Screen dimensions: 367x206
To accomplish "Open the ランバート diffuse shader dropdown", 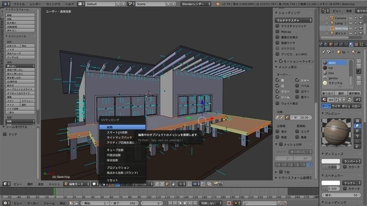I will tap(352, 161).
